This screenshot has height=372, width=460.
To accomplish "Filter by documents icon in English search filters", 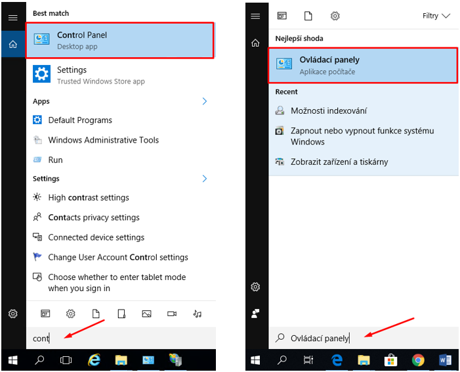I will click(96, 314).
